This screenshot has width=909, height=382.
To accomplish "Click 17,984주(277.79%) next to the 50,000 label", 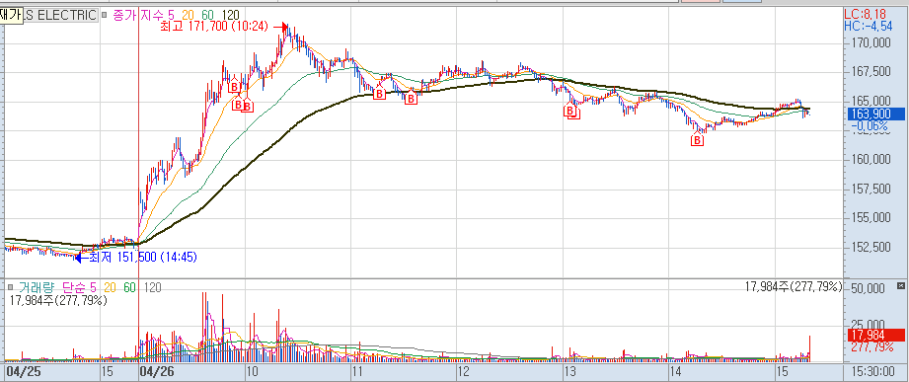I will pyautogui.click(x=795, y=286).
